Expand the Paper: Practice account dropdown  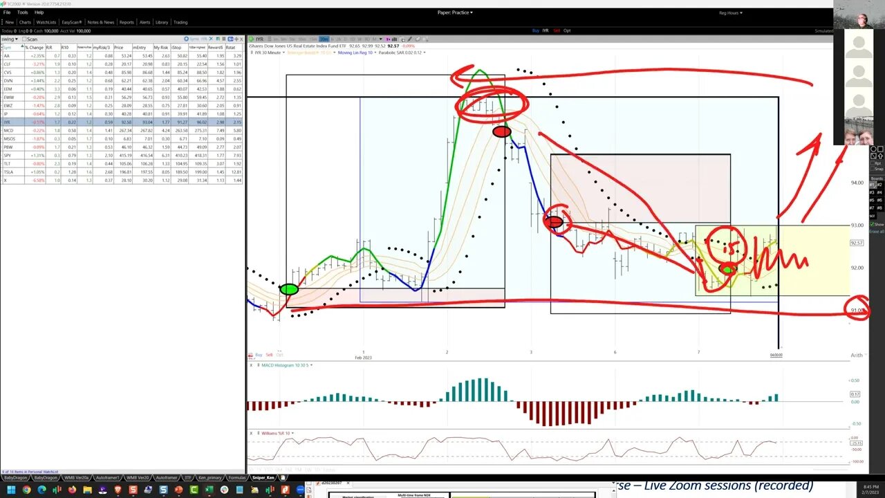pyautogui.click(x=455, y=12)
